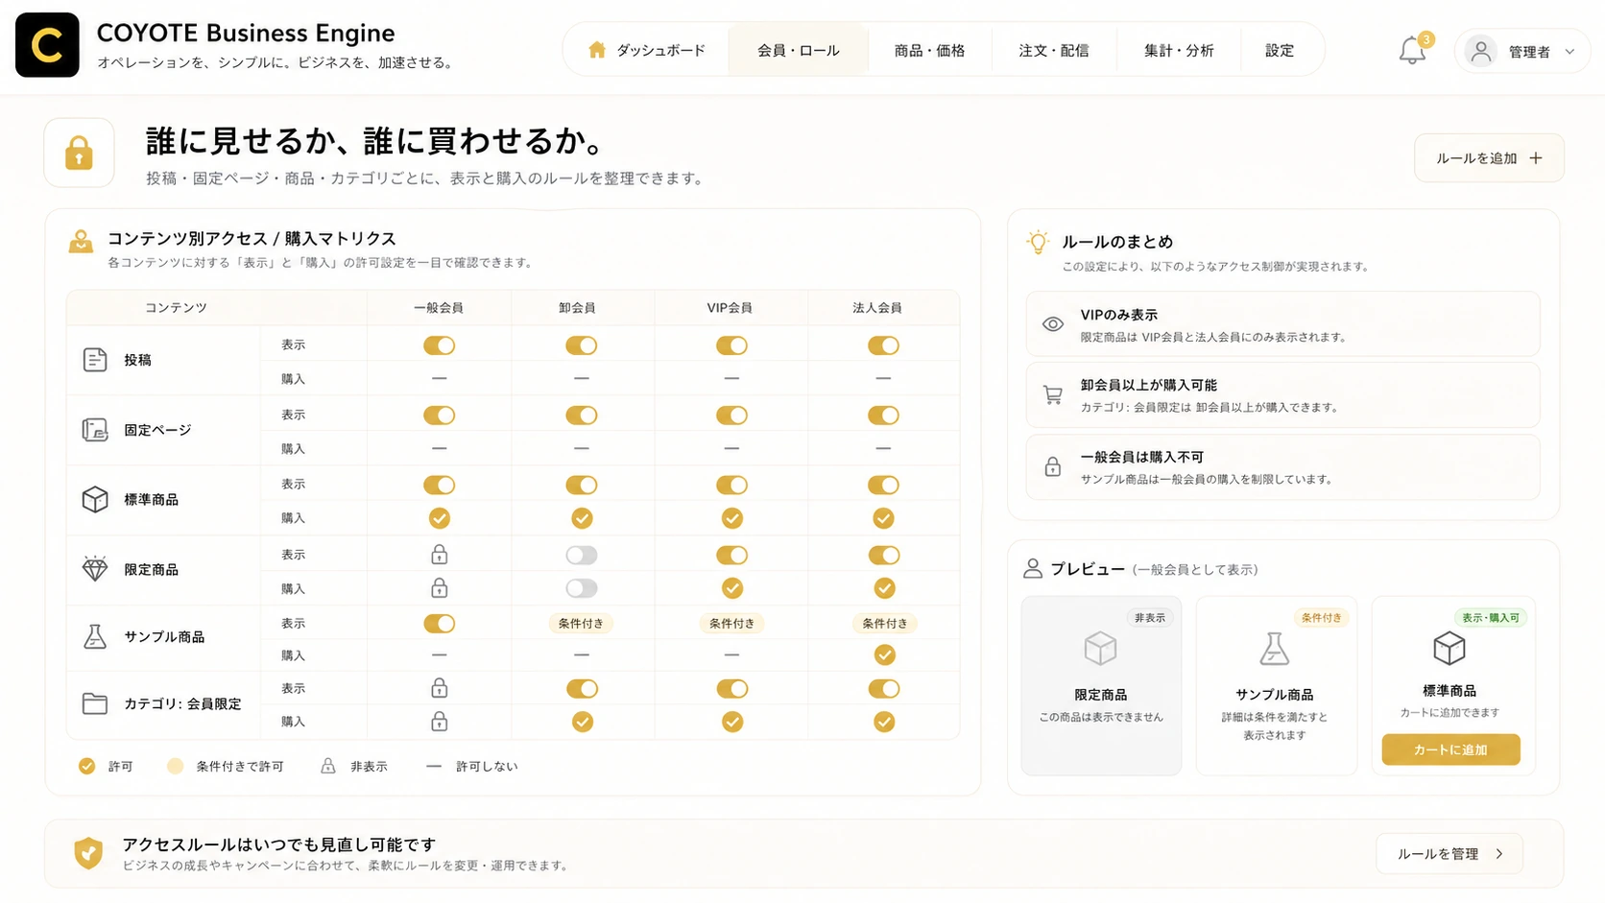Uncheck 限定商品 購入 for 法人会員
This screenshot has width=1605, height=903.
point(885,588)
